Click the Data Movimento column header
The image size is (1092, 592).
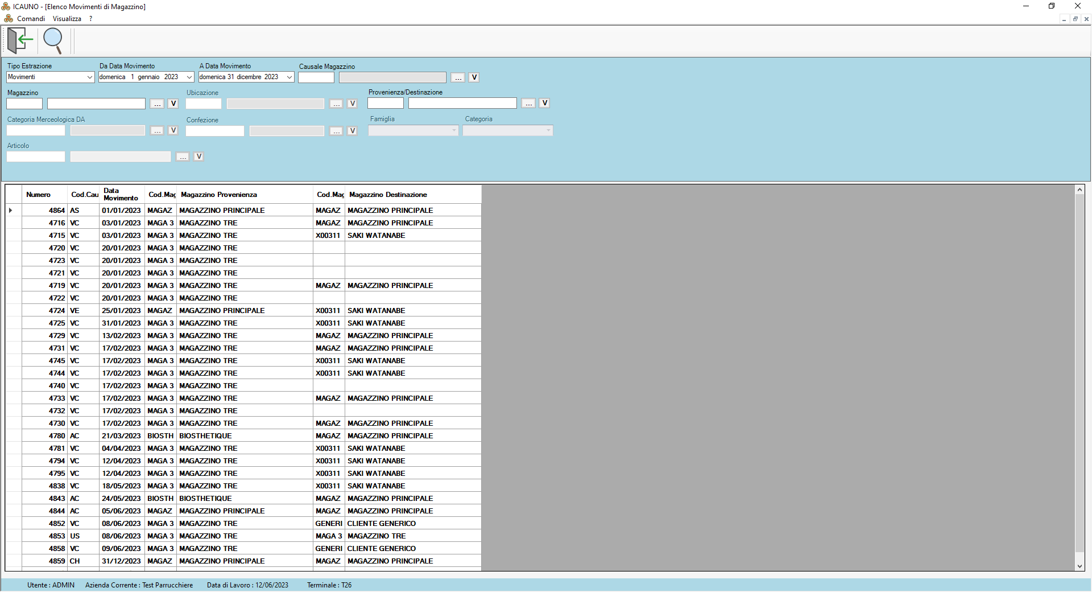click(x=121, y=195)
